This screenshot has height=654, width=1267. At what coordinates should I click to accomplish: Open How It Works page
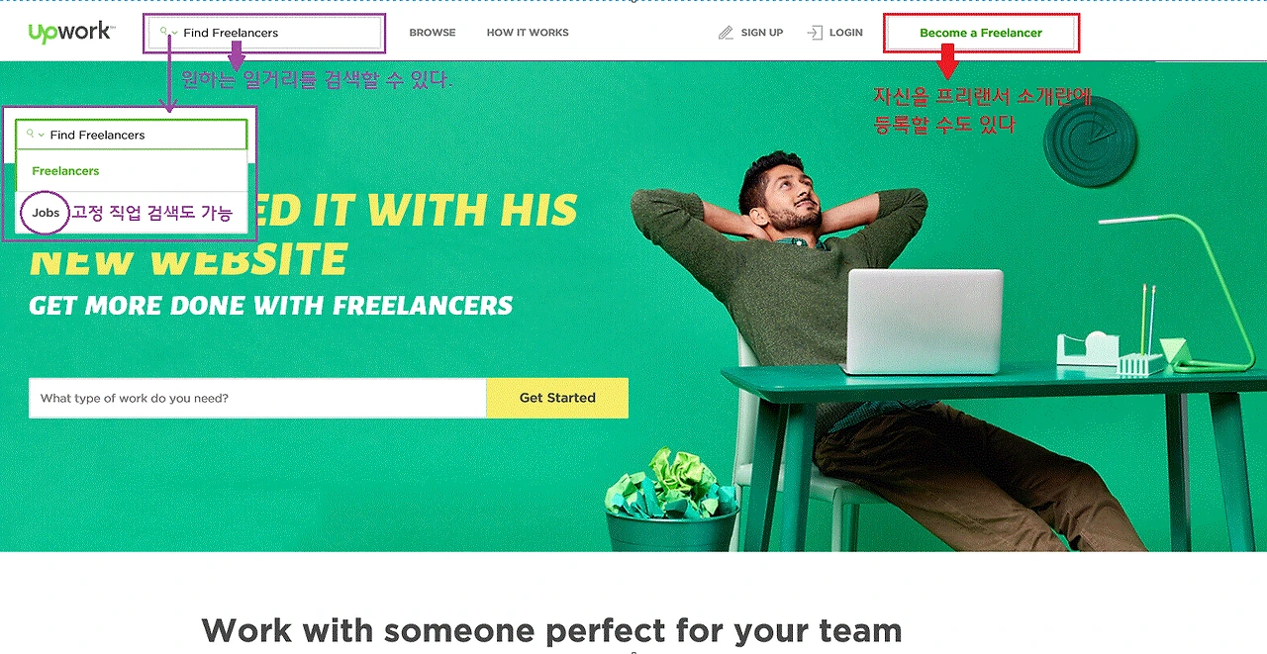pos(528,33)
